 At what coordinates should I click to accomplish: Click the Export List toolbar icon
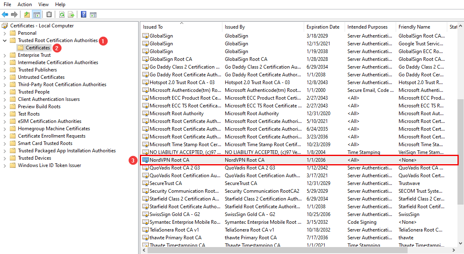(71, 15)
